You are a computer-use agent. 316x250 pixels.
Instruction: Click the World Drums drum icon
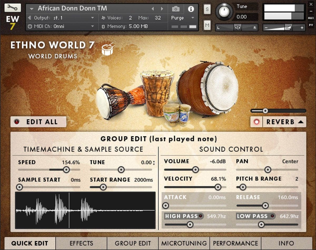tap(108, 49)
